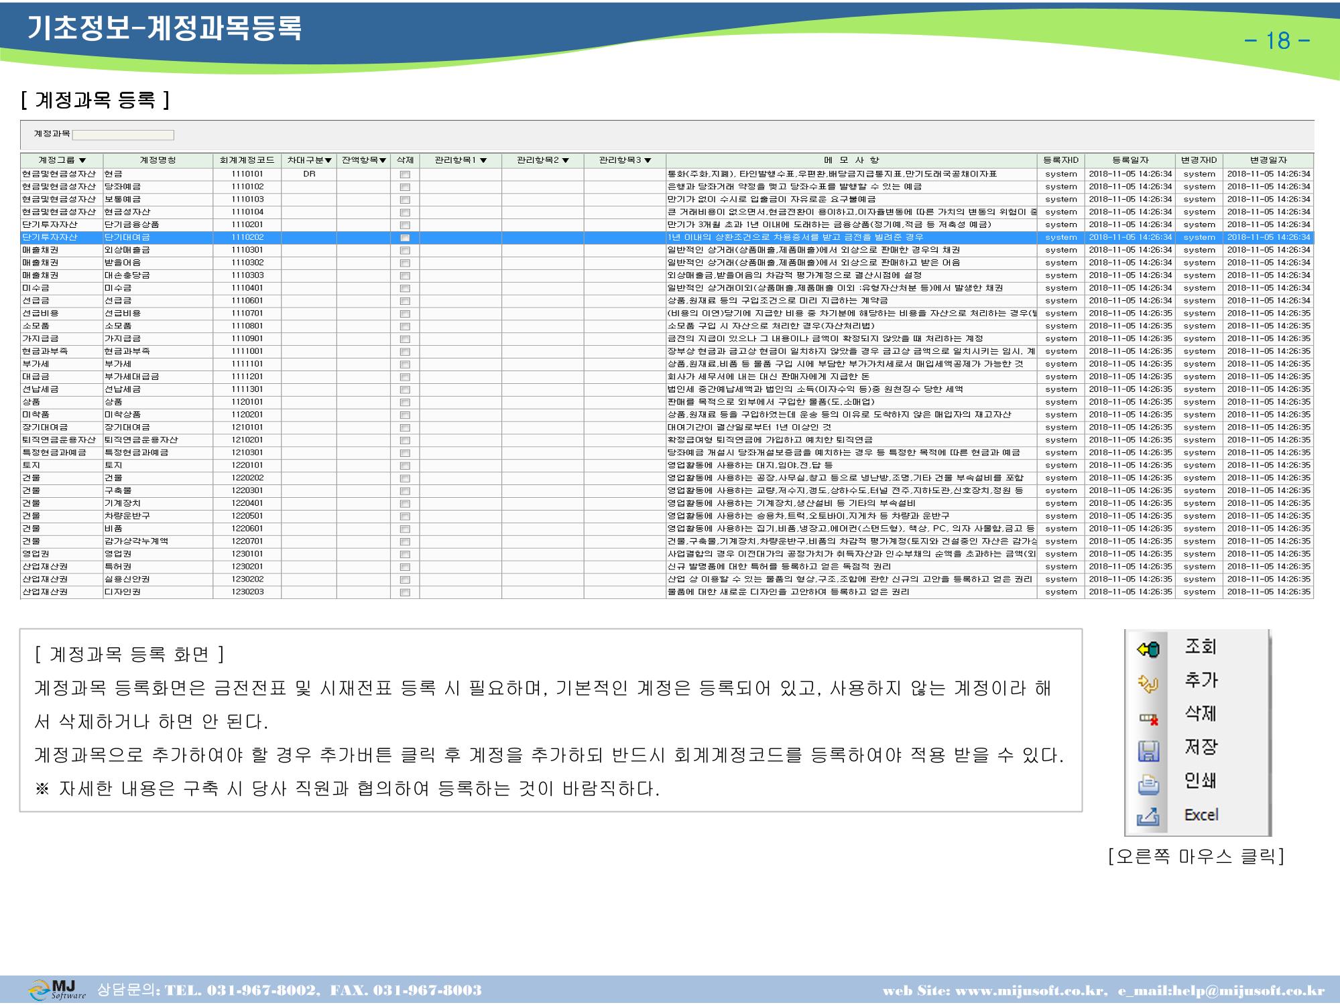Click the 저장 floppy disk icon
1340x1005 pixels.
[1148, 751]
